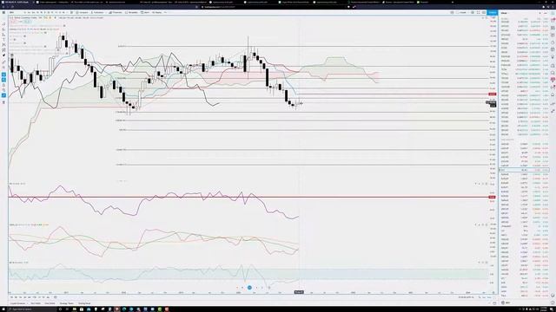
Task: Select the text annotation tool
Action: coord(3,39)
